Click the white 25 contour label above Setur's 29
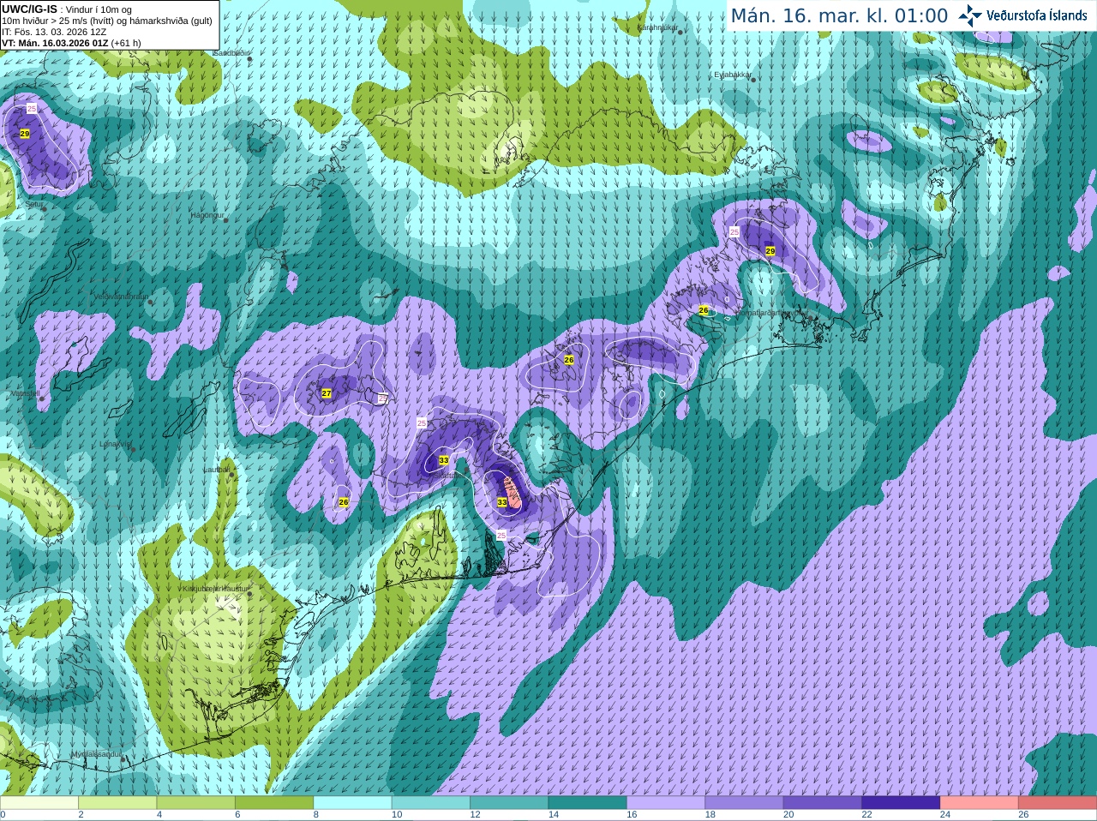The height and width of the screenshot is (821, 1097). (32, 108)
